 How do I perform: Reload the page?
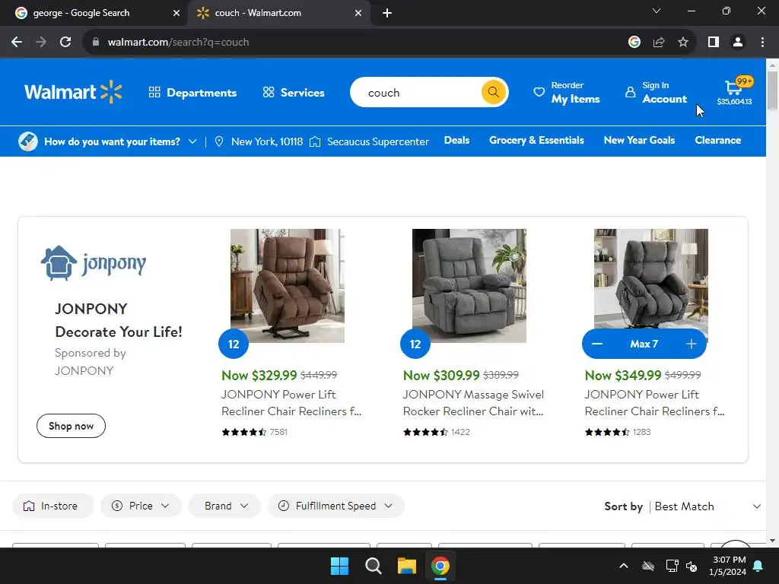pos(65,43)
